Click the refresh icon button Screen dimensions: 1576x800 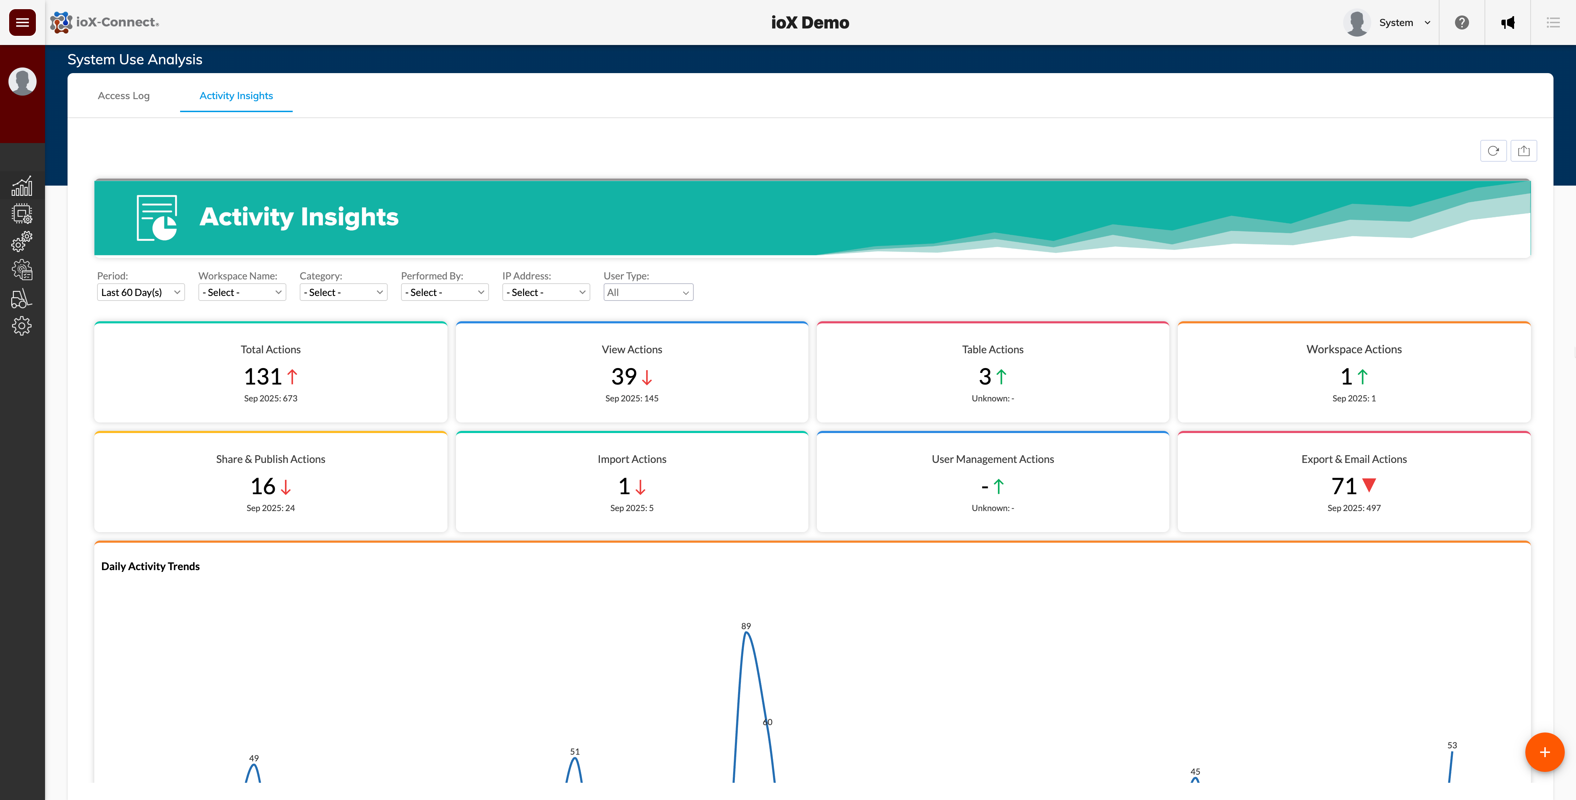click(1493, 151)
